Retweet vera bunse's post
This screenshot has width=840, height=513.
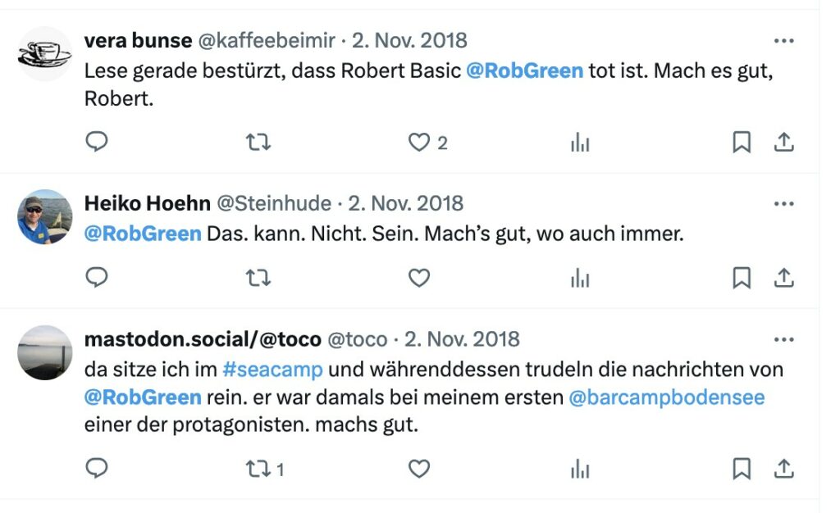coord(258,143)
